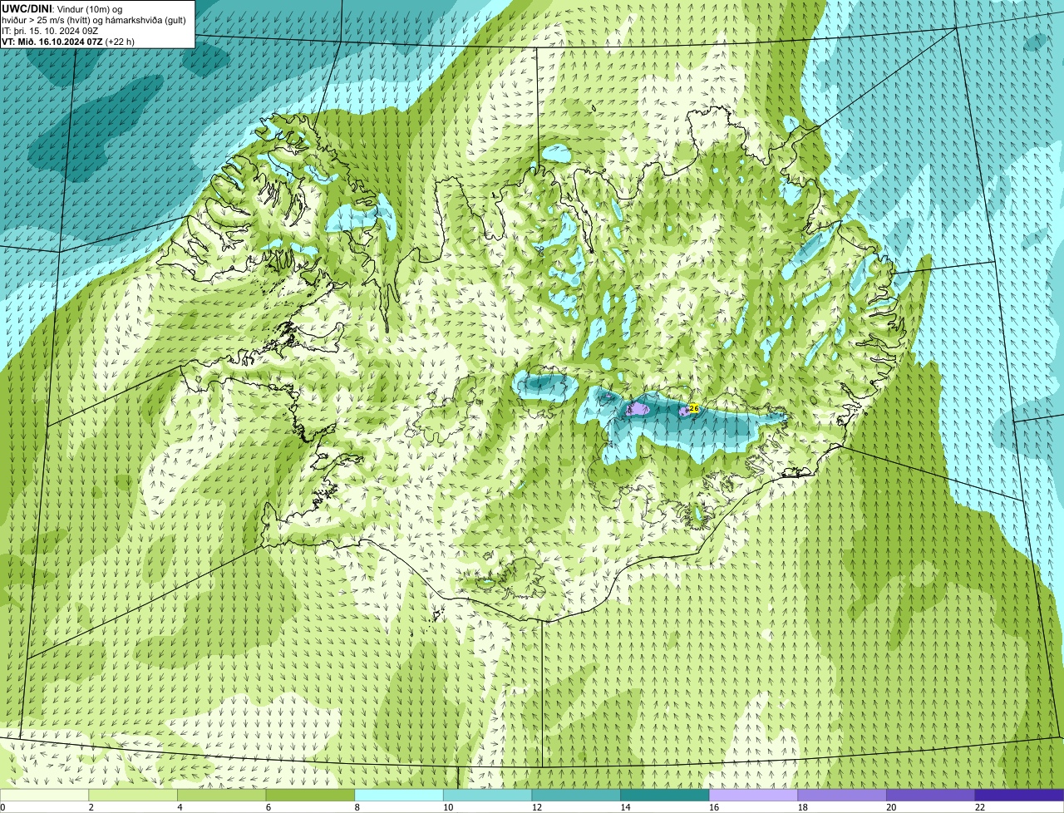Click the '12' label on the color scale

point(537,807)
